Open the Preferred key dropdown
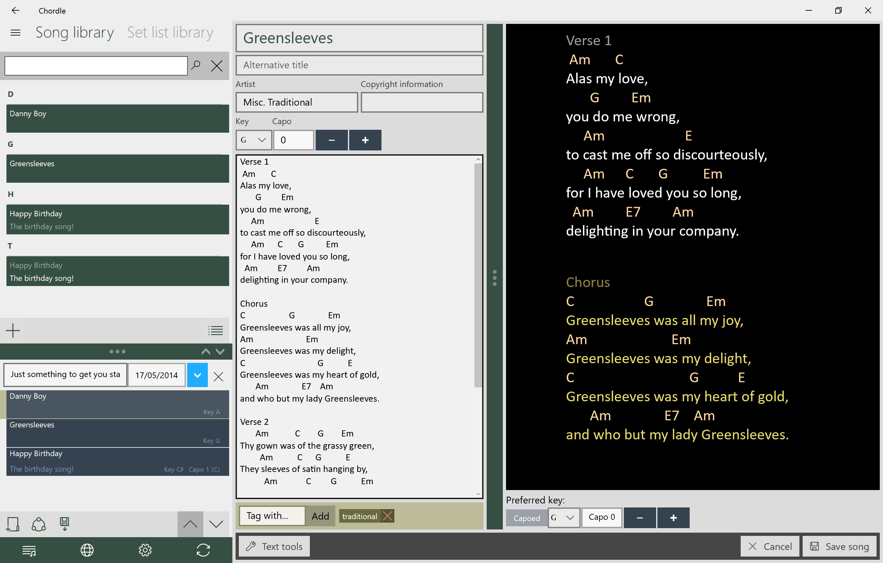Screen dimensions: 883x563 [x=563, y=517]
